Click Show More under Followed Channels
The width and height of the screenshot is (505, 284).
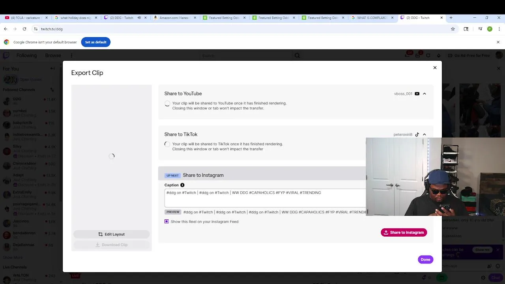click(x=13, y=258)
